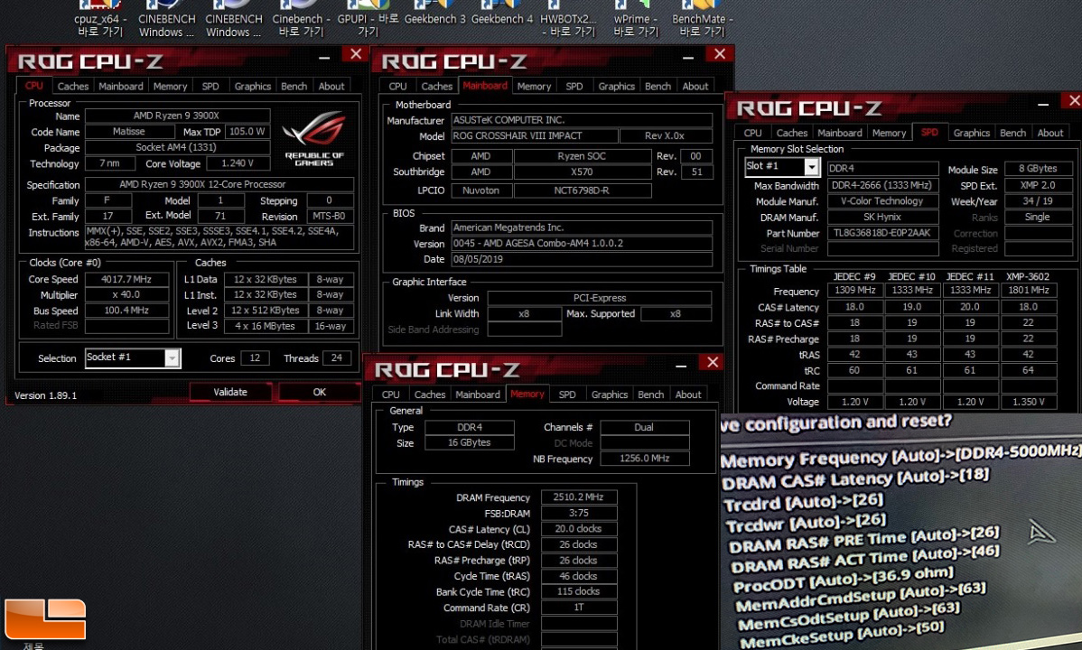Select Bench tab in the Motherboard window

(x=658, y=87)
